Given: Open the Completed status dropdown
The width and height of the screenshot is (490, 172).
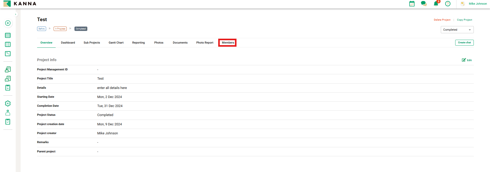Looking at the screenshot, I should pyautogui.click(x=457, y=30).
